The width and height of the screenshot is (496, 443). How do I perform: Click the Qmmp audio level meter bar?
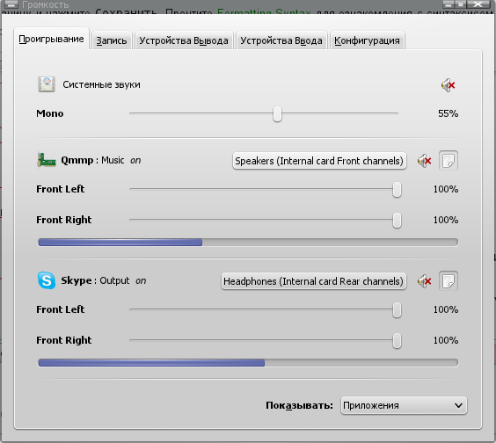tap(248, 243)
